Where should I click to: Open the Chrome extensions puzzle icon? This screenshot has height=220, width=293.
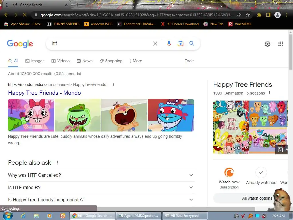(x=259, y=15)
